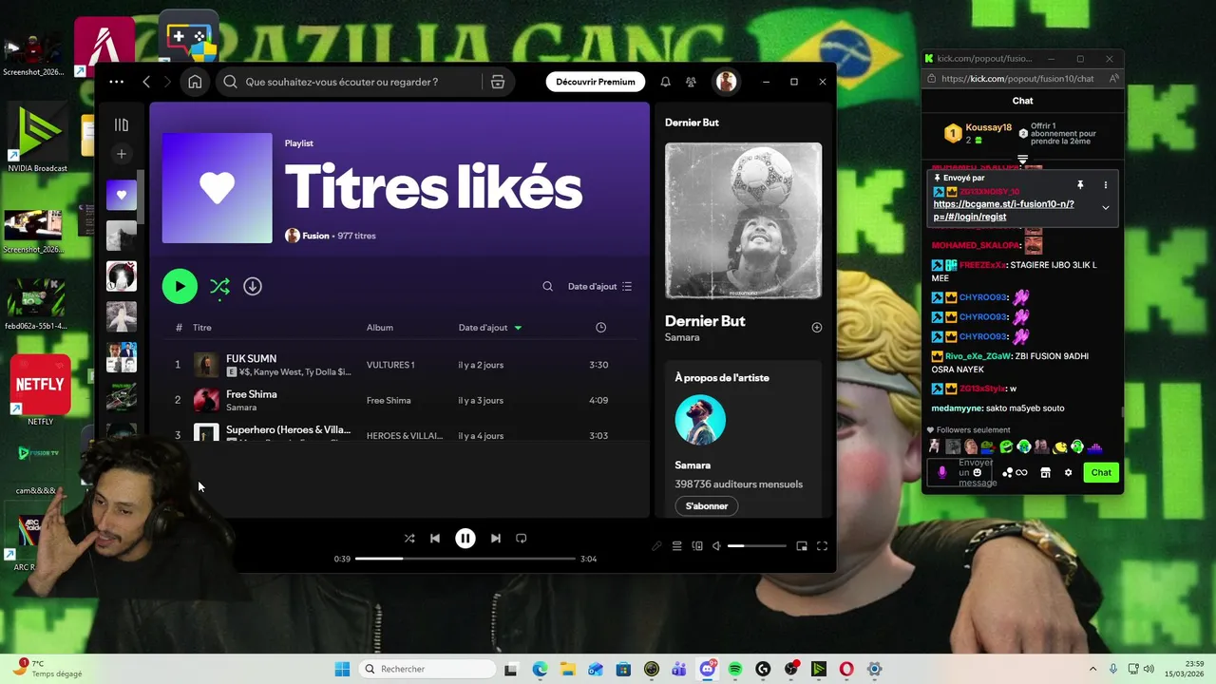Click Découvrir Premium button
The height and width of the screenshot is (684, 1216).
click(596, 82)
